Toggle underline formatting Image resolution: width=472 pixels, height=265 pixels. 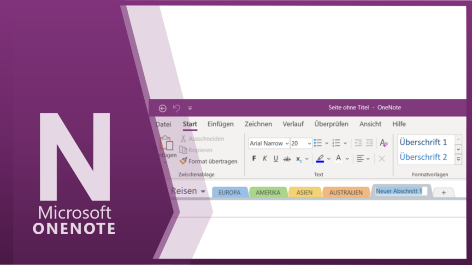point(276,159)
